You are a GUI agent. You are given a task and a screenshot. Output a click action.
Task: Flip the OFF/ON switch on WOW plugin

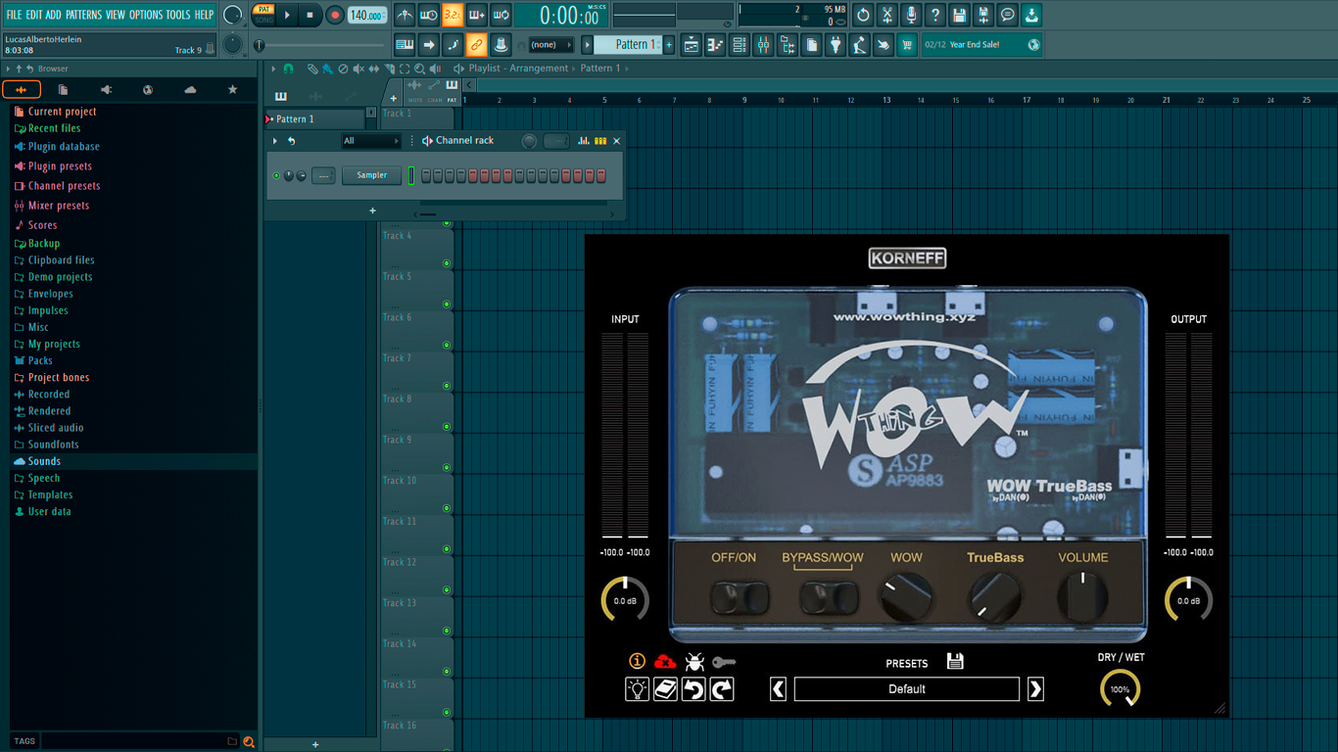tap(741, 596)
